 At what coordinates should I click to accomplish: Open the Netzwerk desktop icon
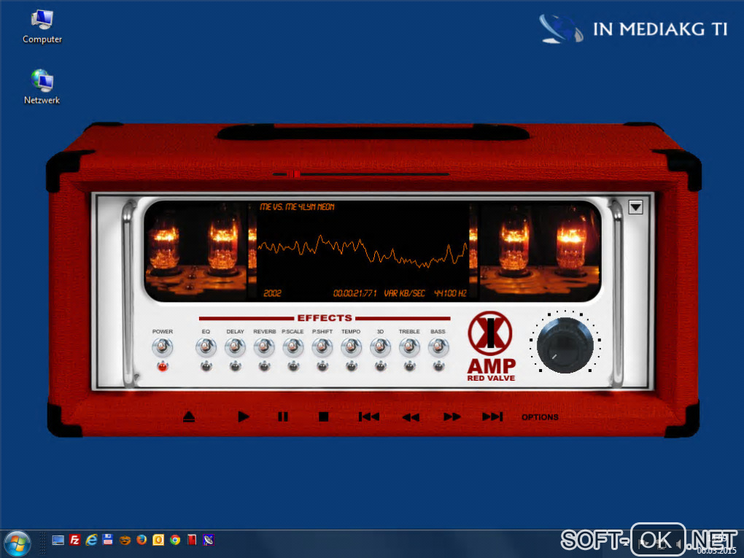point(42,87)
